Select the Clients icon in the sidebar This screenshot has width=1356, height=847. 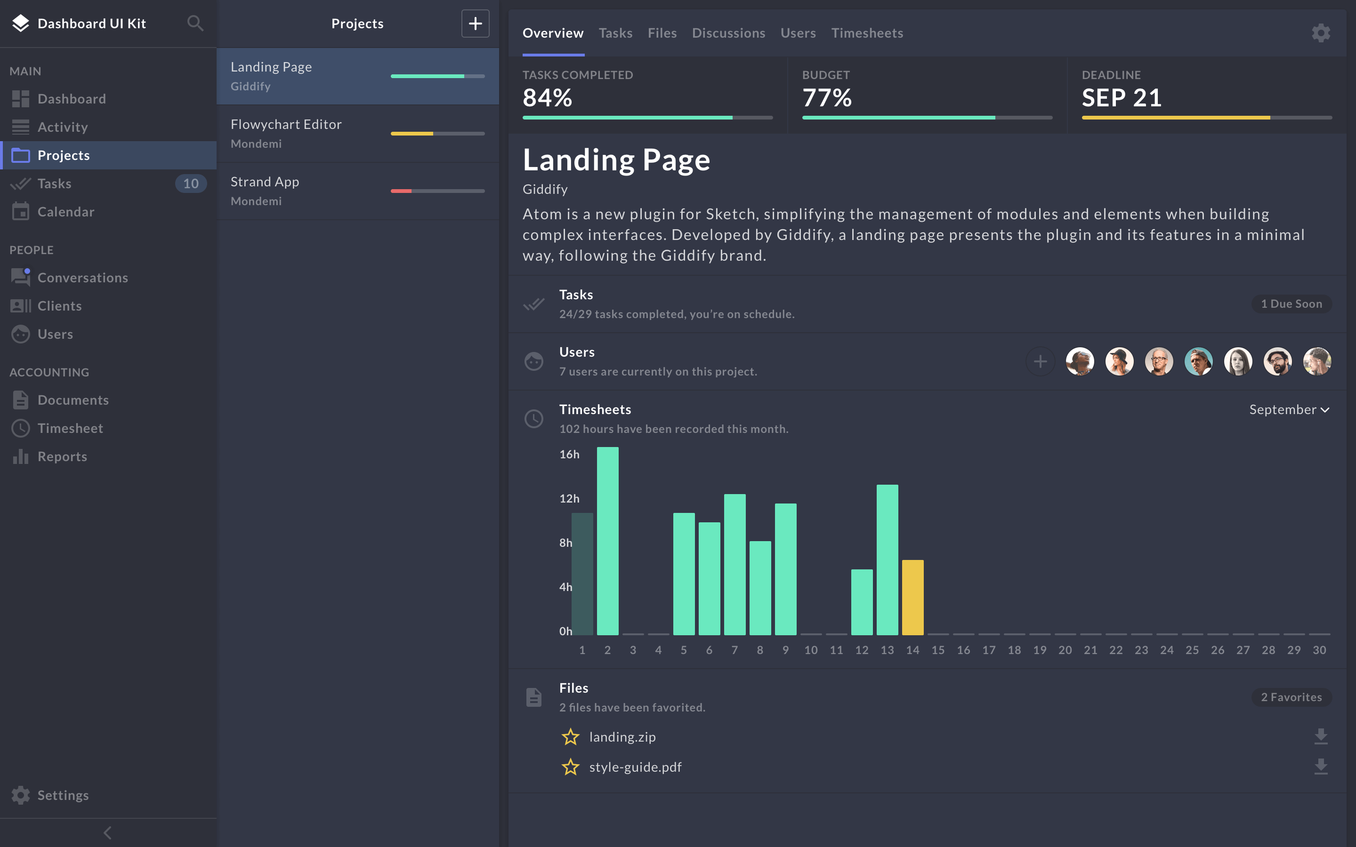tap(21, 305)
